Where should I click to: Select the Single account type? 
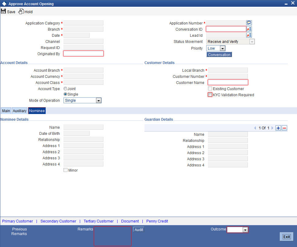coord(65,94)
